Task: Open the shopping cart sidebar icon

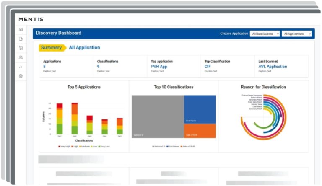Action: (x=21, y=48)
